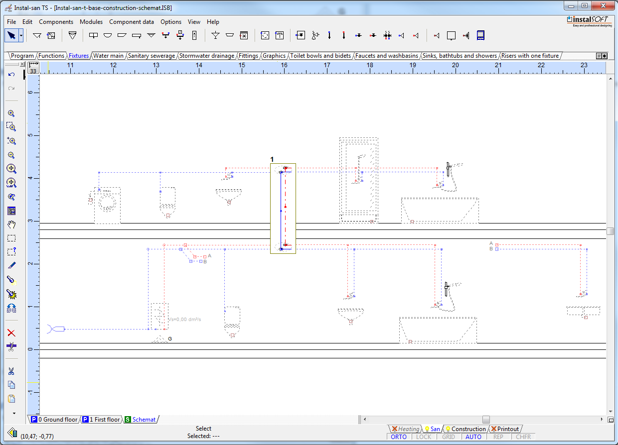Click the red X delete icon
The image size is (618, 445).
(11, 333)
